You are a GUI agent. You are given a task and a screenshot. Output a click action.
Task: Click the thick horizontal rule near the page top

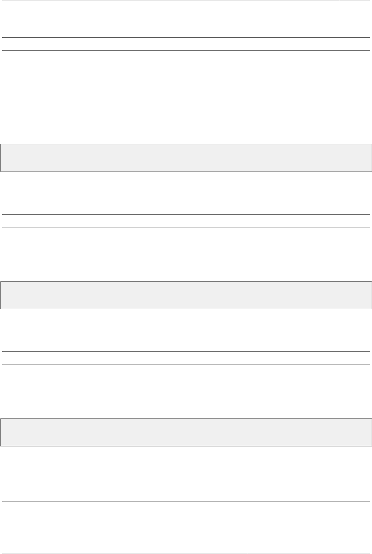click(x=186, y=38)
